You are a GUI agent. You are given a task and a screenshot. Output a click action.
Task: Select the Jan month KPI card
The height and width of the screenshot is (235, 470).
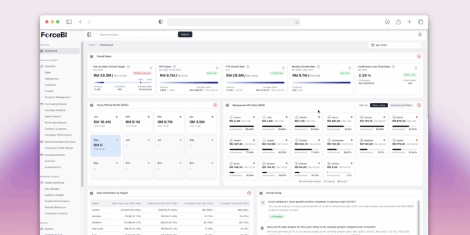pos(105,122)
